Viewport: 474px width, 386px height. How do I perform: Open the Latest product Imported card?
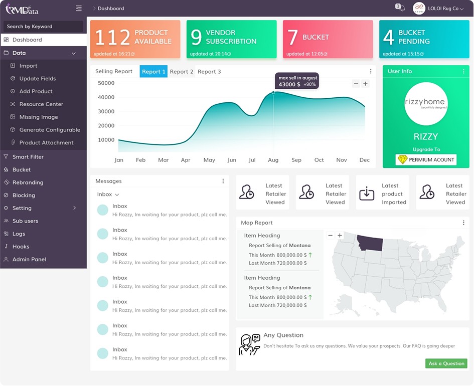tap(382, 194)
